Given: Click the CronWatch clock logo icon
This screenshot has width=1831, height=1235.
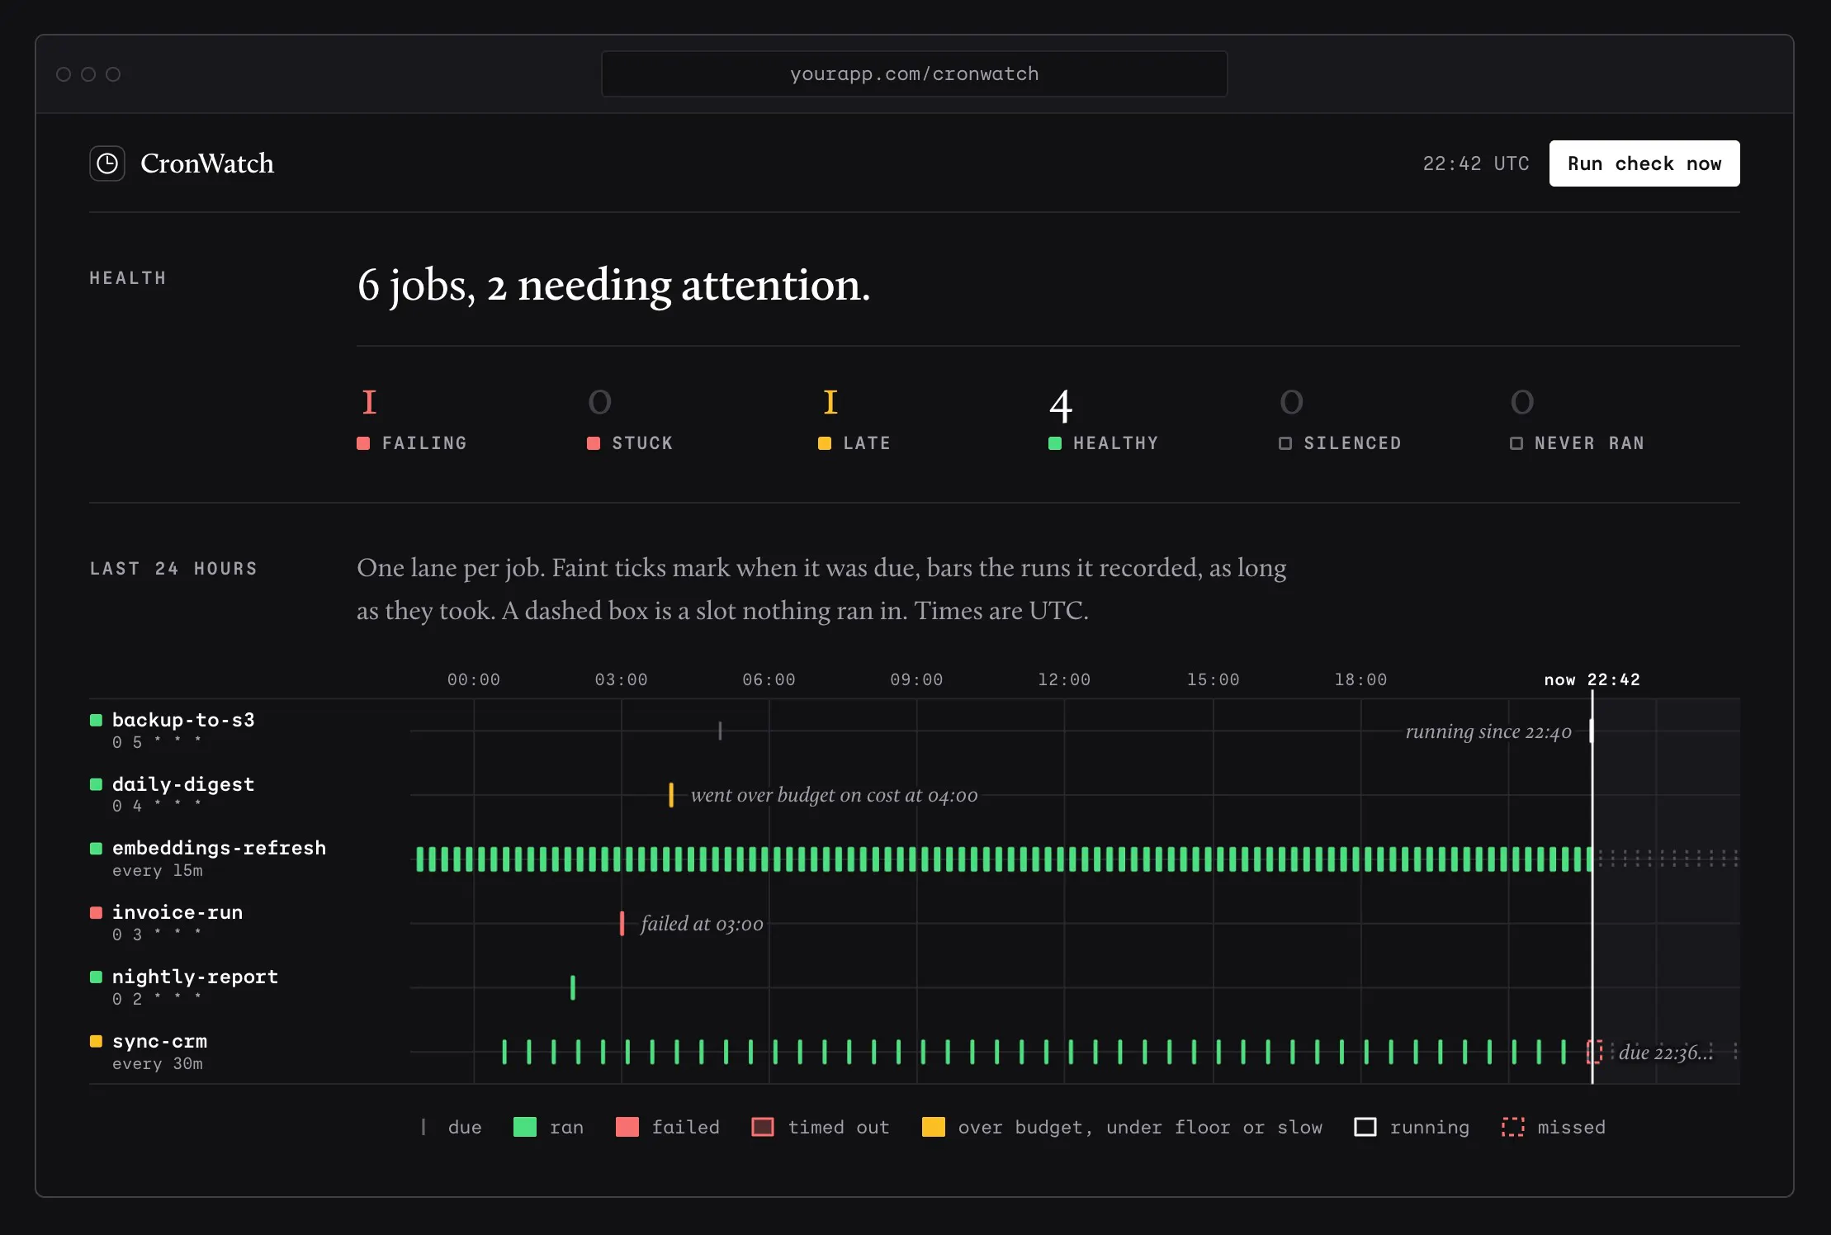Looking at the screenshot, I should point(107,163).
